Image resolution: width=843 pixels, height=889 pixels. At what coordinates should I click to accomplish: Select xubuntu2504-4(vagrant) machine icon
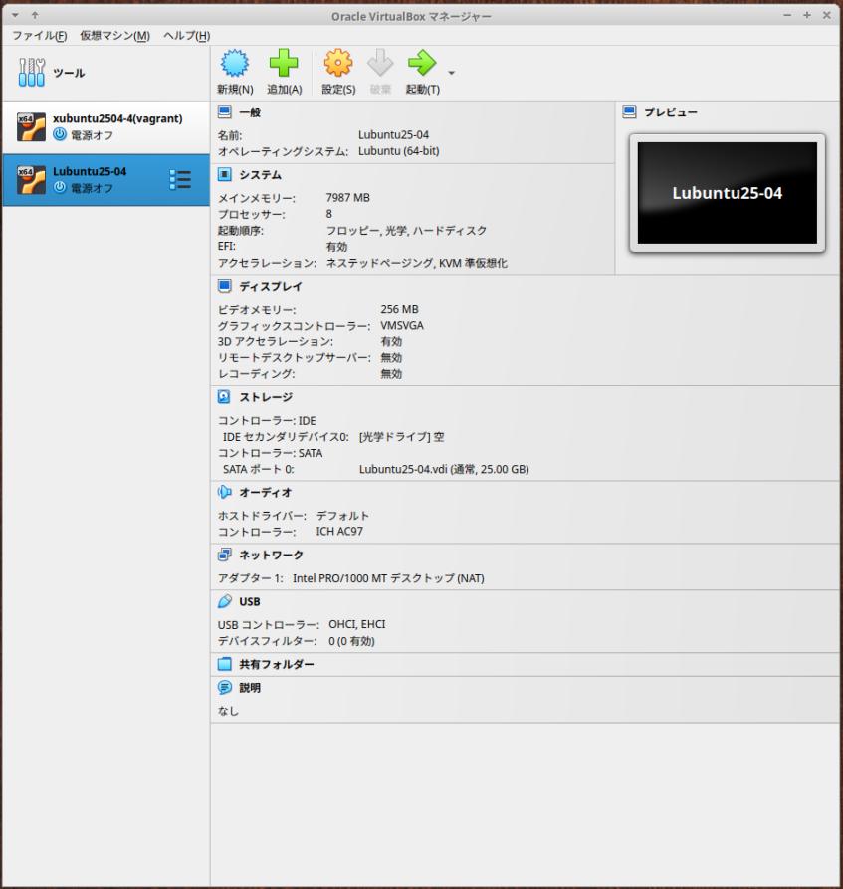(x=31, y=127)
